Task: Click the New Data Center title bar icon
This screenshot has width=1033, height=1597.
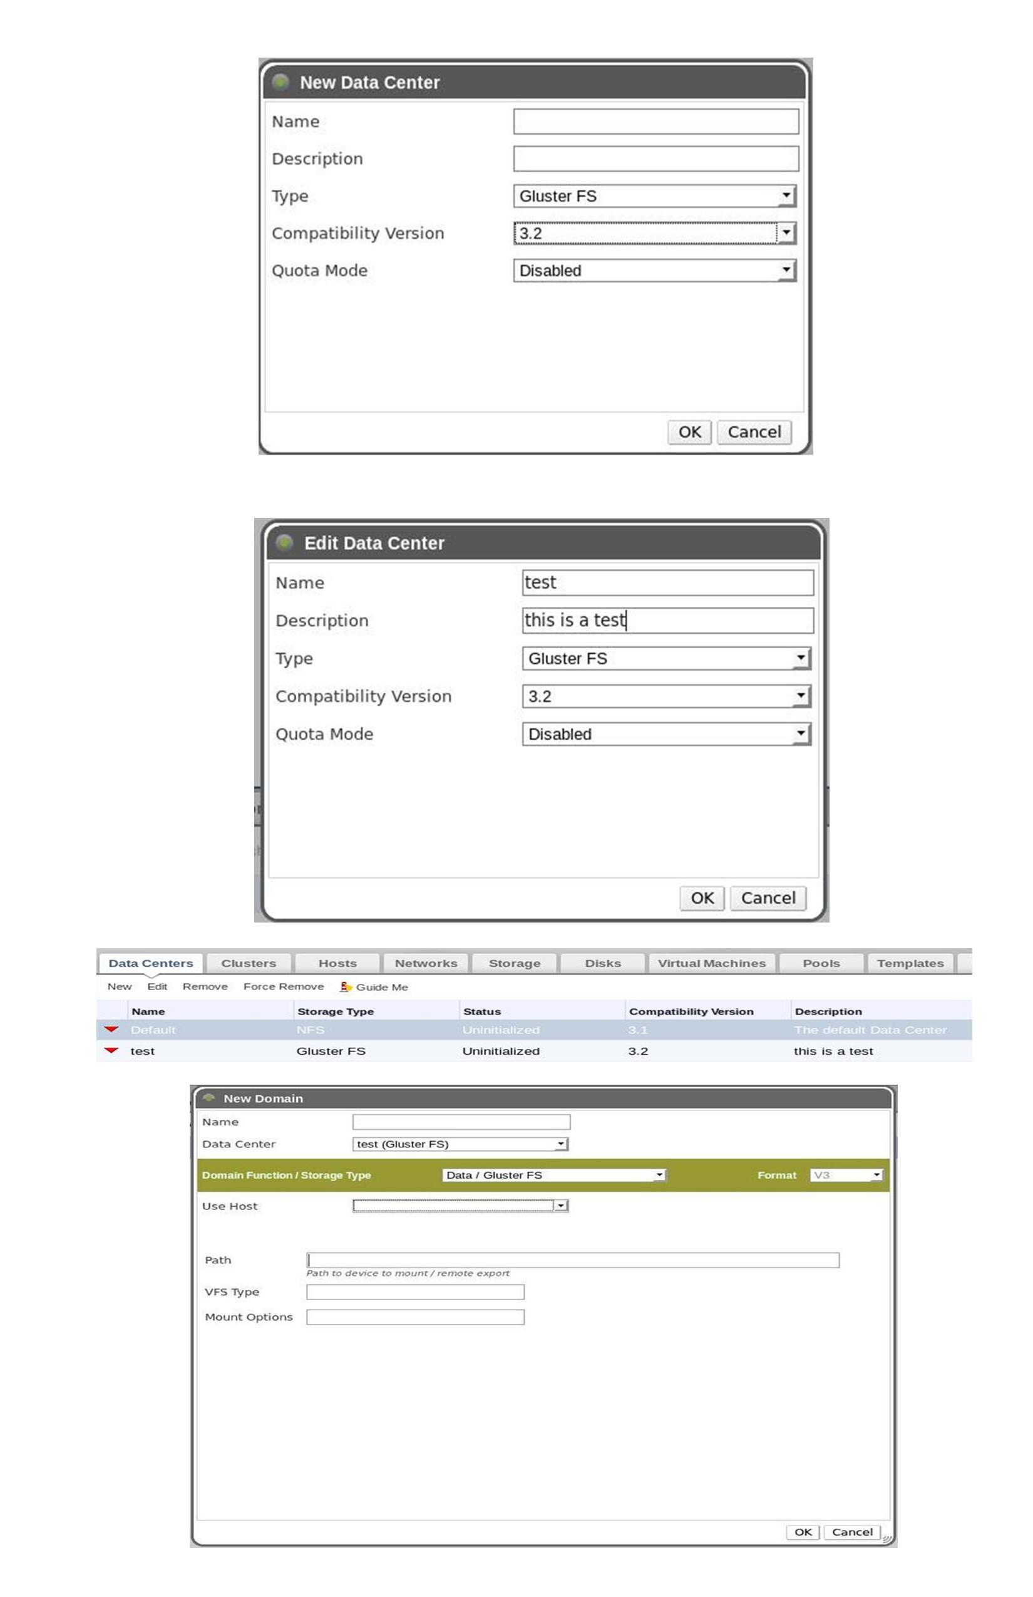Action: [x=281, y=82]
